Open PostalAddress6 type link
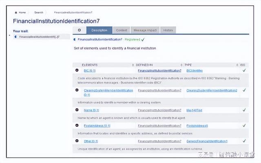261x163 pixels. coord(197,126)
